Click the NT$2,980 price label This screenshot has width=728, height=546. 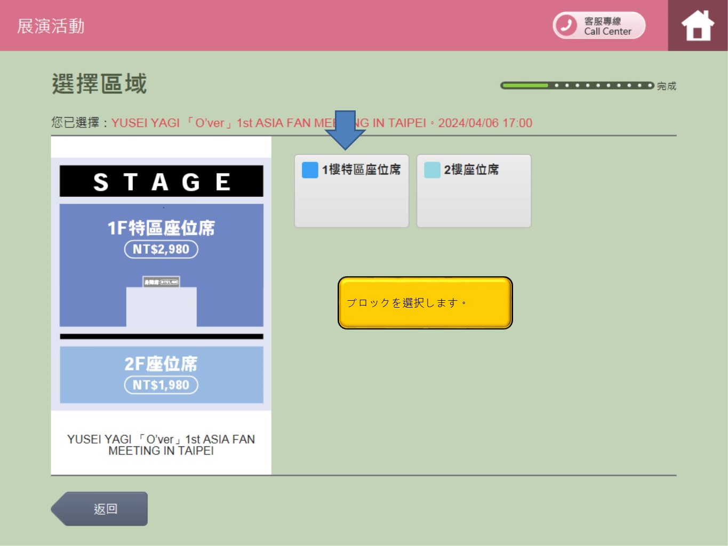point(161,249)
